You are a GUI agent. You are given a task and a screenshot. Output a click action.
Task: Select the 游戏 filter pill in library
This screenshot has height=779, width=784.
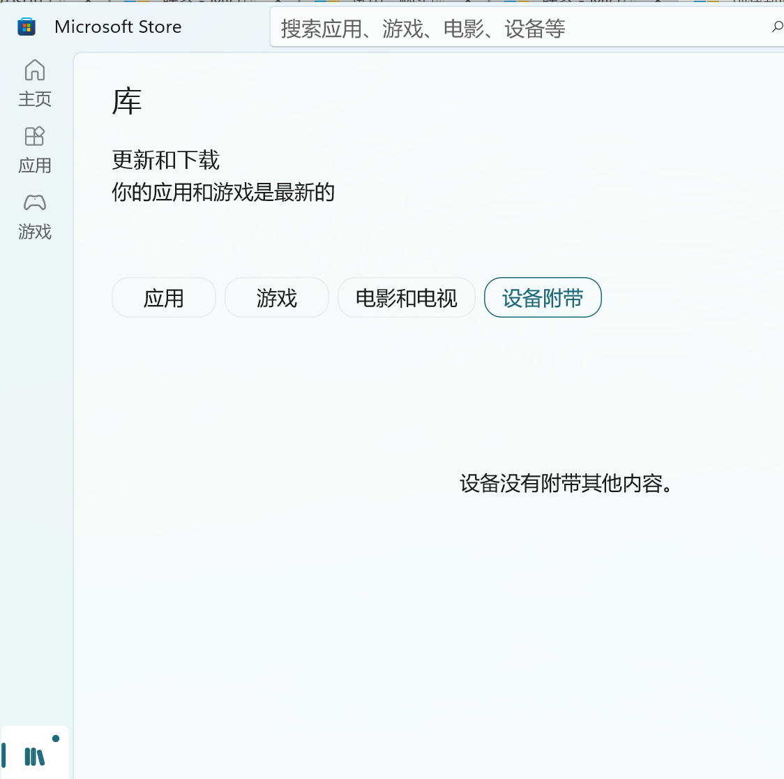(276, 297)
